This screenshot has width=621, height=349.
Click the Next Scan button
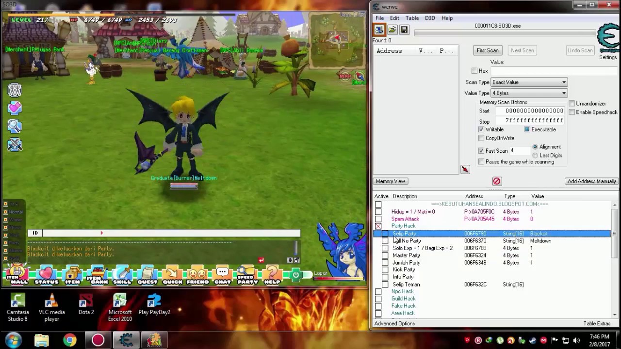[522, 50]
